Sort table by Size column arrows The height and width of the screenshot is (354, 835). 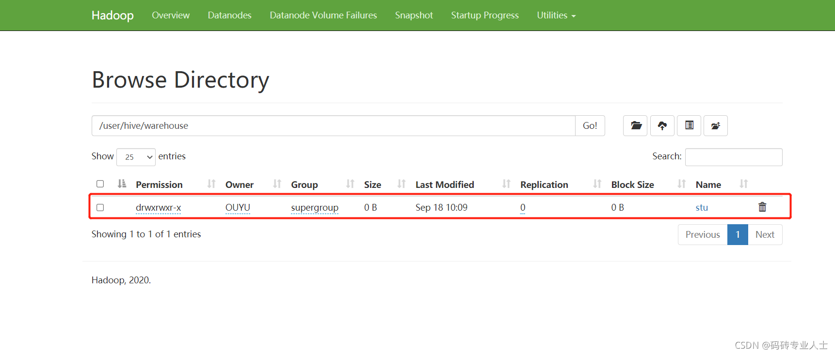pyautogui.click(x=401, y=184)
